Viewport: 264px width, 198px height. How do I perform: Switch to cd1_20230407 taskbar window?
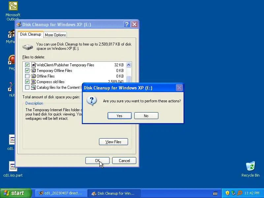point(61,193)
